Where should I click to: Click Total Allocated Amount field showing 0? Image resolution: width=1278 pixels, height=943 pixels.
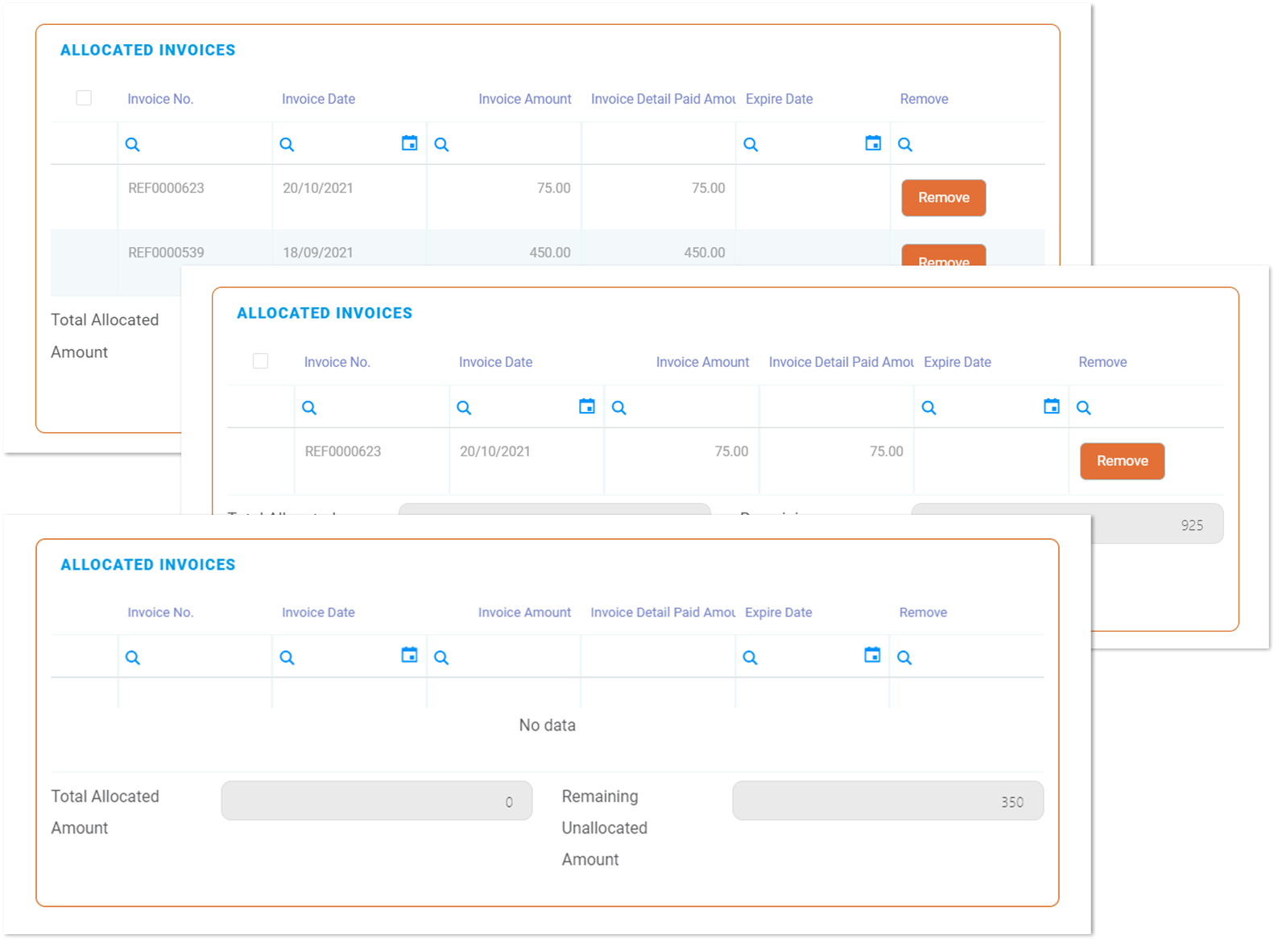pyautogui.click(x=376, y=801)
